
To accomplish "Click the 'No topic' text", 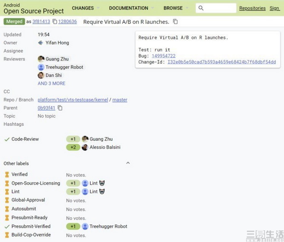I will (x=47, y=116).
